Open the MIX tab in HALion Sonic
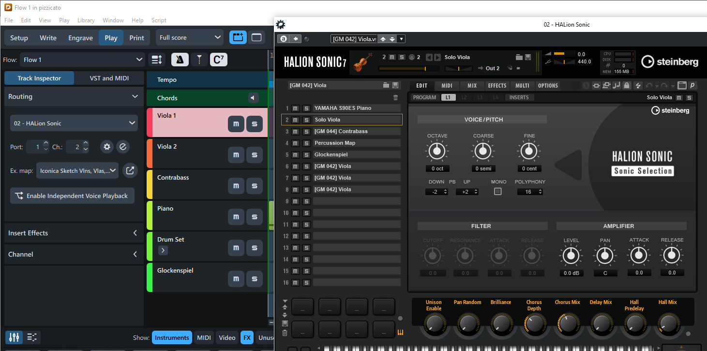The image size is (707, 351). tap(472, 86)
